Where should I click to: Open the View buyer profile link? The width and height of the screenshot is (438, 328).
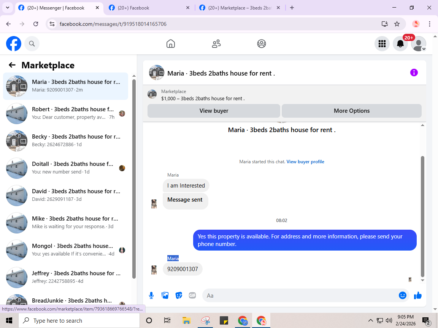click(x=305, y=162)
